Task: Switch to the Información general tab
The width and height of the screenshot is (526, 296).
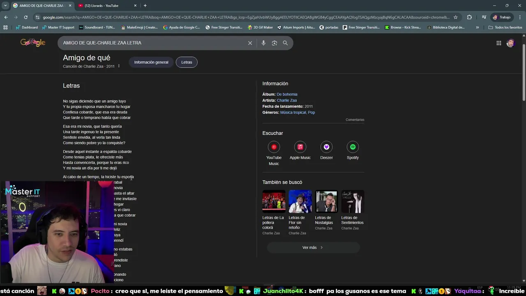Action: tap(151, 62)
